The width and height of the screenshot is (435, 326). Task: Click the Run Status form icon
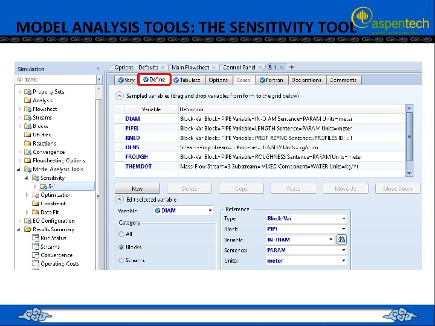tap(35, 238)
